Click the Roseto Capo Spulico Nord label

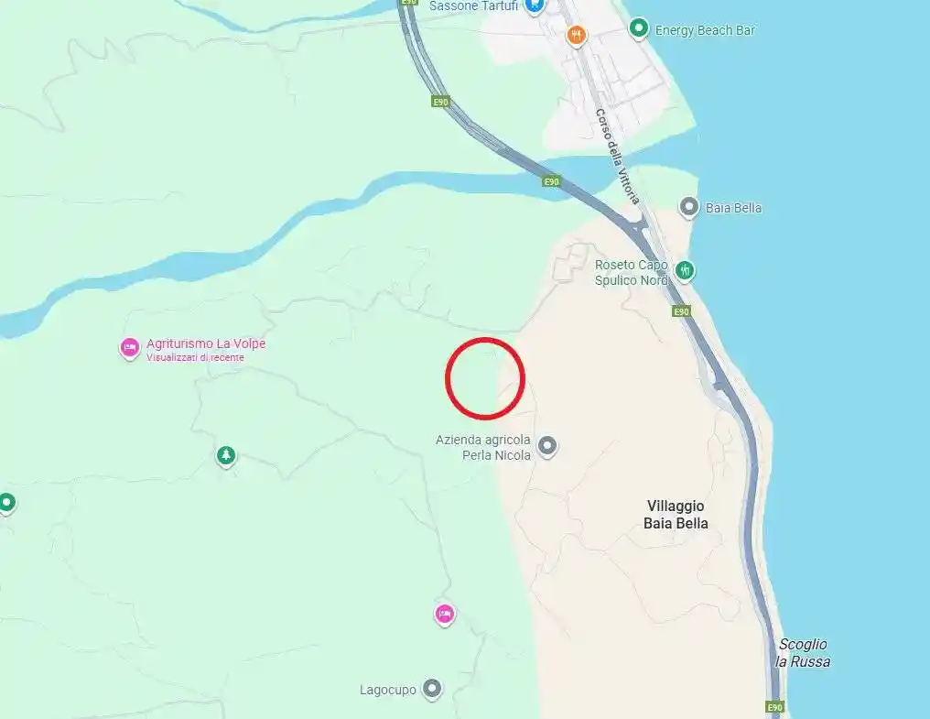[633, 273]
